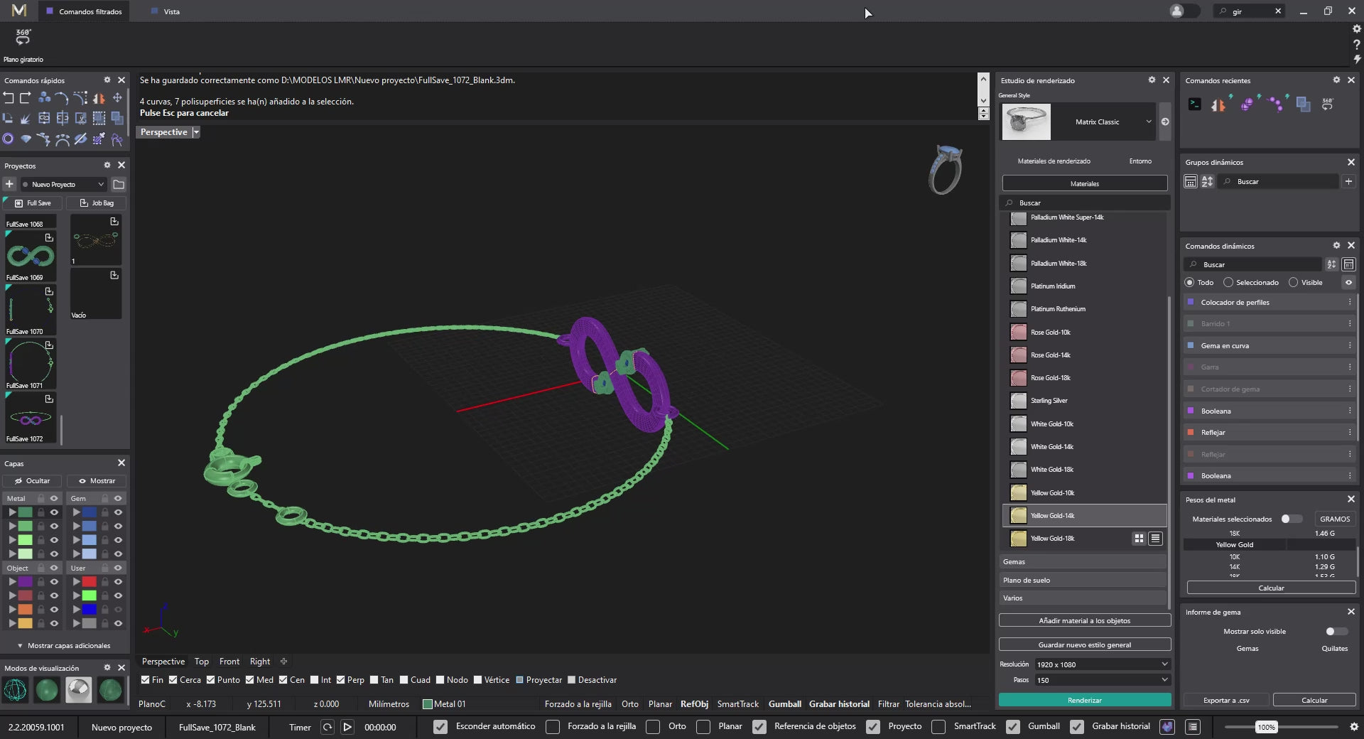Click the two overlapping squares boolean icon

pyautogui.click(x=117, y=119)
